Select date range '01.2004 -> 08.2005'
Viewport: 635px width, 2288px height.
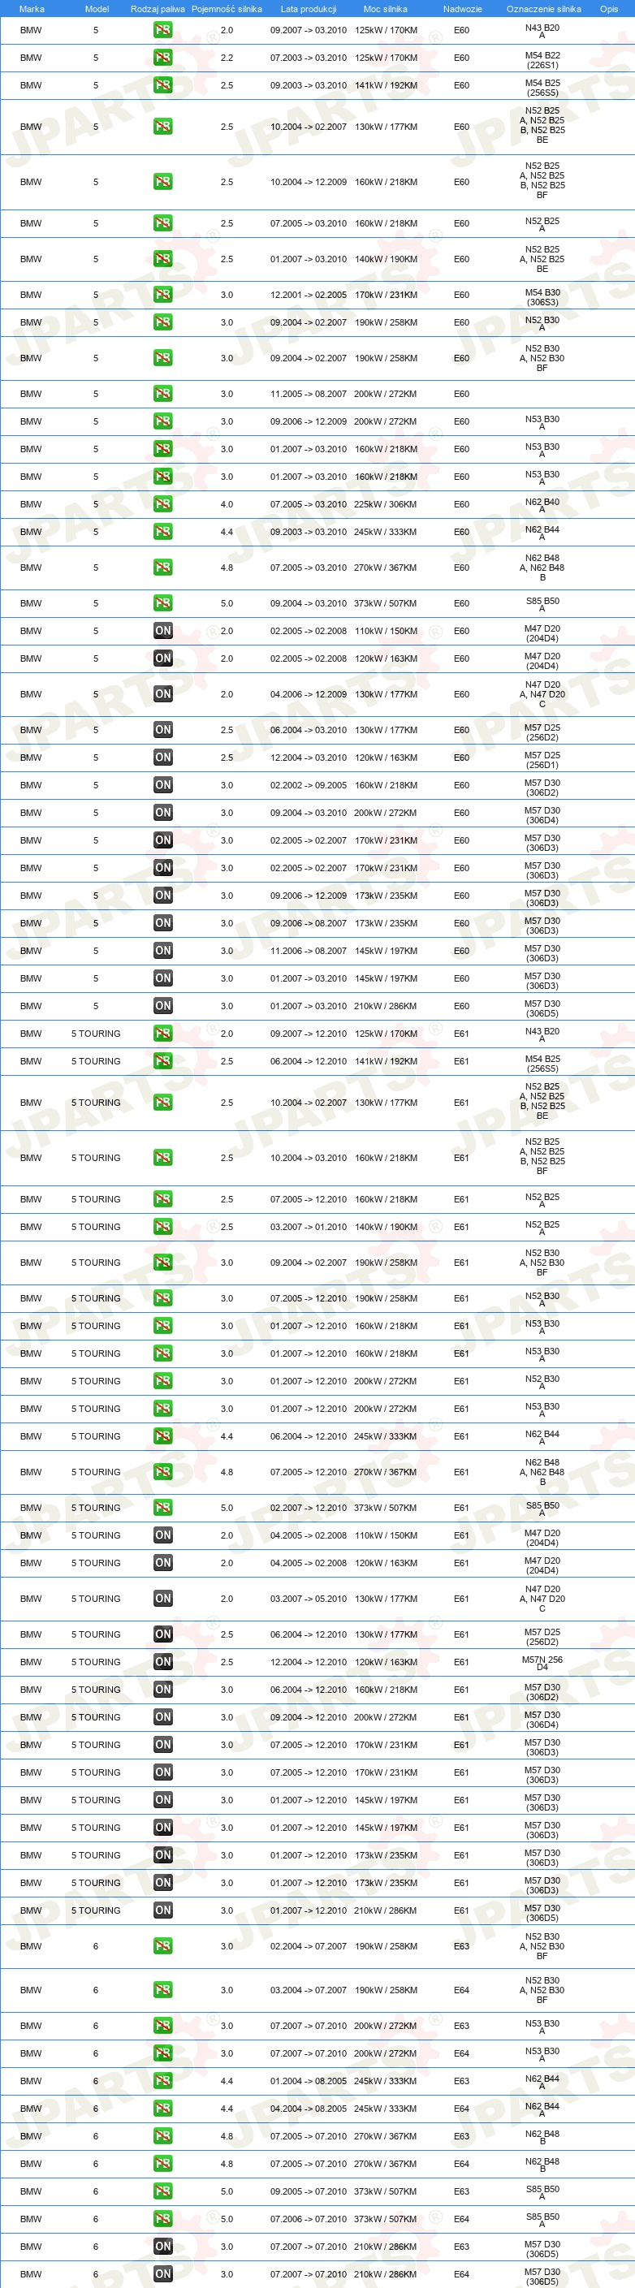(309, 2081)
